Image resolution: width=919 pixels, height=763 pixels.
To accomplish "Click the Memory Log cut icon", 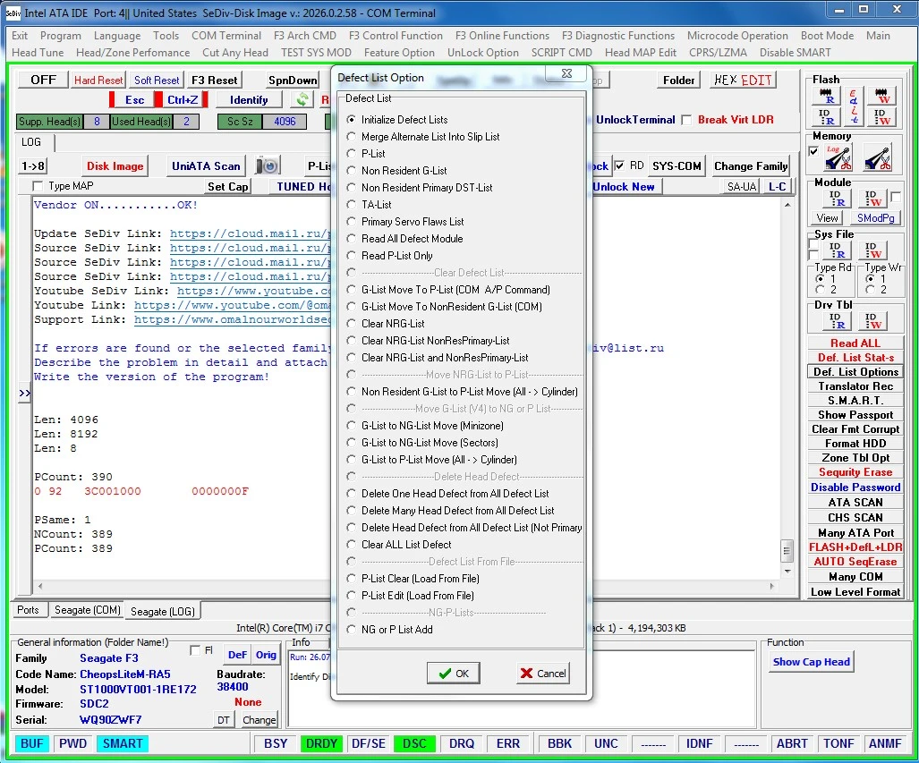I will point(838,158).
